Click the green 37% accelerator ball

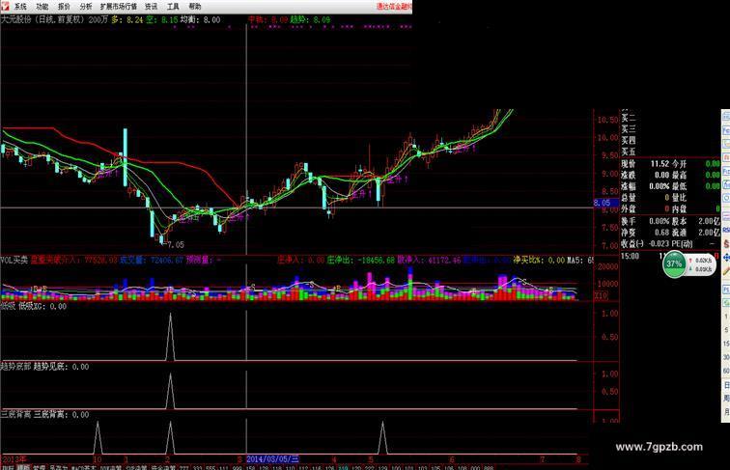tap(674, 263)
